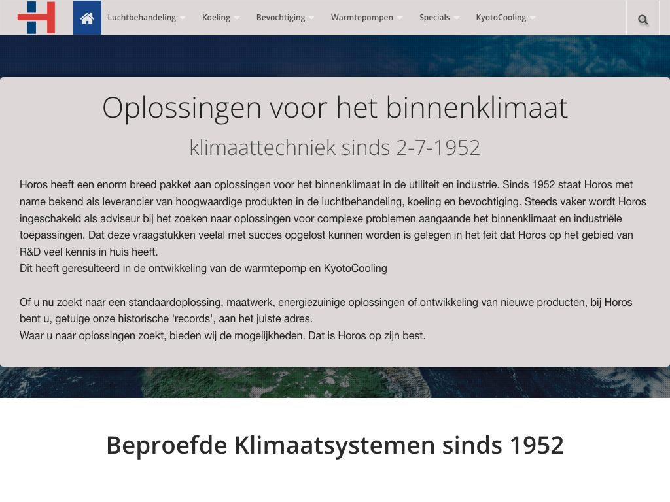Expand the arrow next to Luchtbehandeling

coord(183,18)
